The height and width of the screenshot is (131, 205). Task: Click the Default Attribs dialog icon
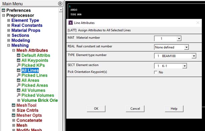pos(19,55)
